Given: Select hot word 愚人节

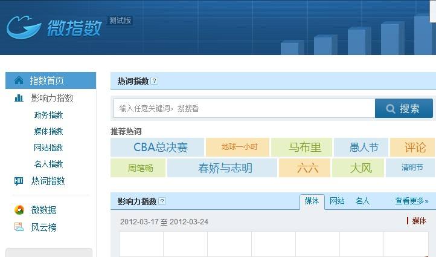Looking at the screenshot, I should 361,147.
